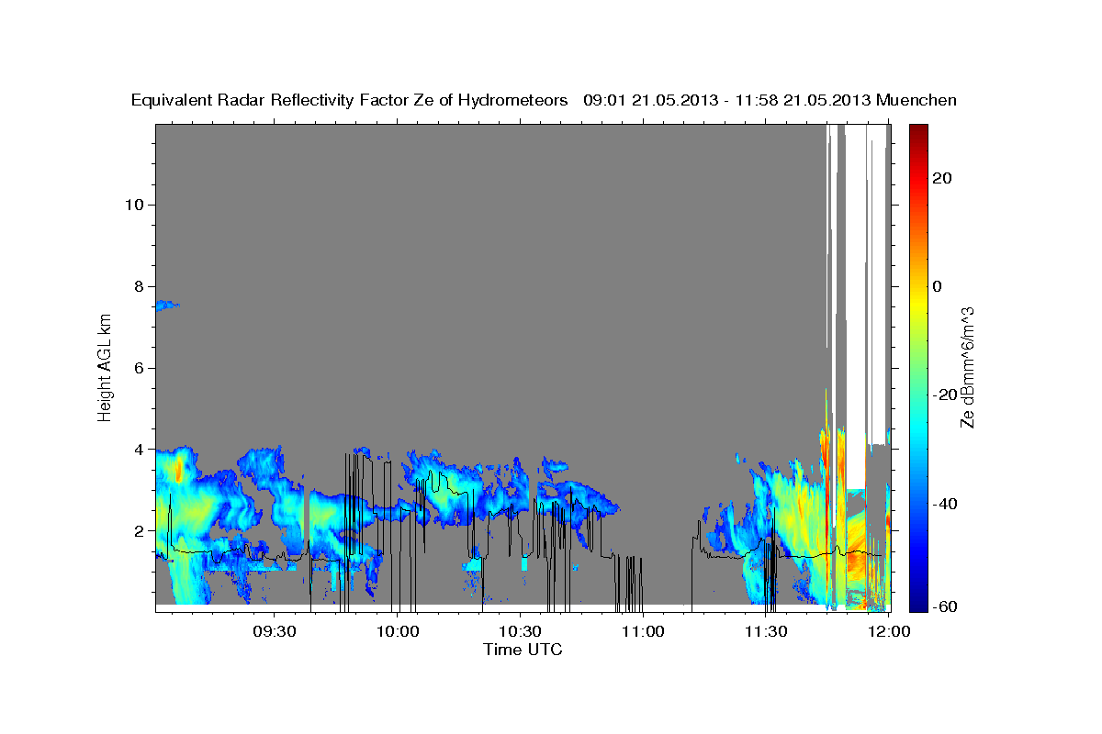Image resolution: width=1102 pixels, height=734 pixels.
Task: Click the "10:30" time tick label
Action: click(x=521, y=631)
